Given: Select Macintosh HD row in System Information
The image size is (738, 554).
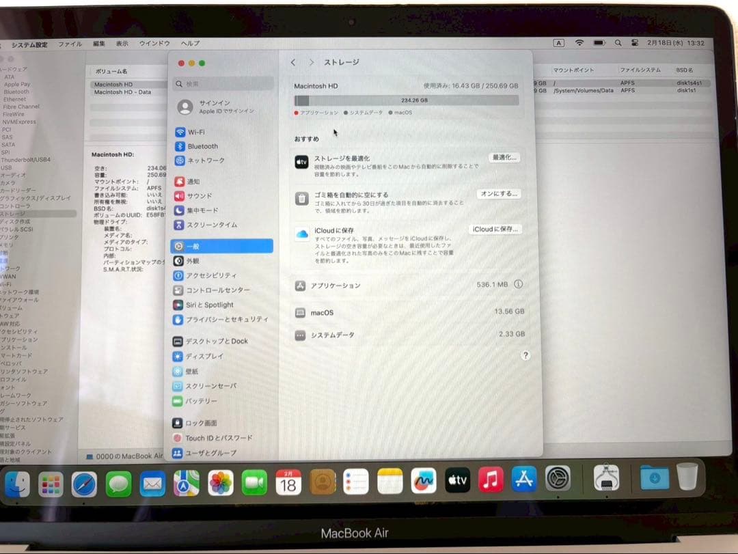Looking at the screenshot, I should [x=128, y=84].
